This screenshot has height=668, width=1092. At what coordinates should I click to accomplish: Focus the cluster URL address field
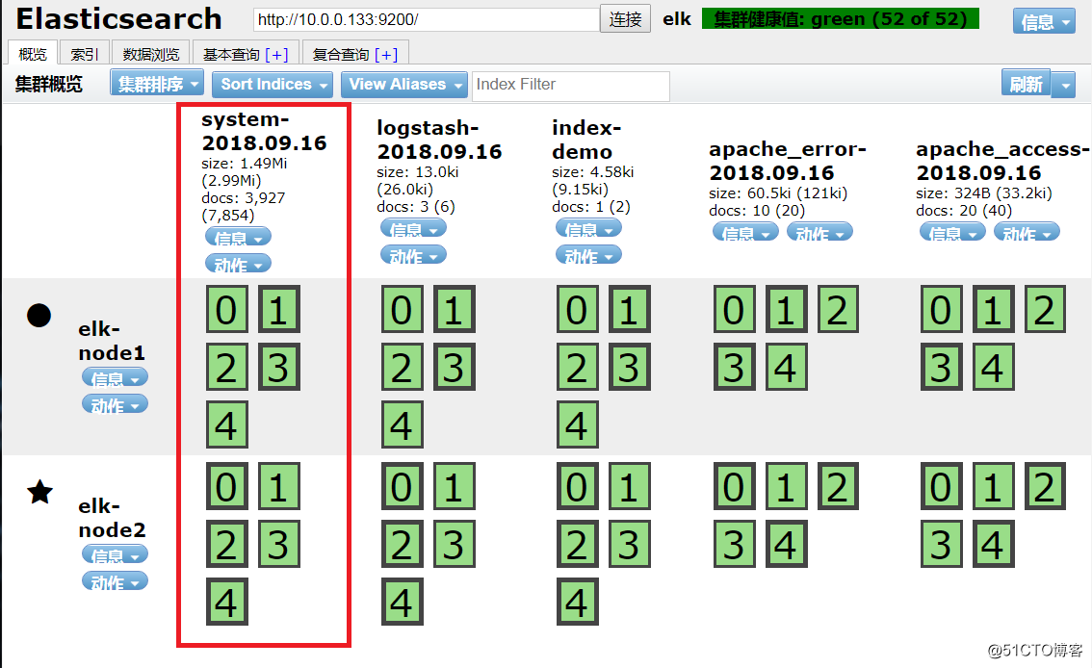coord(427,19)
